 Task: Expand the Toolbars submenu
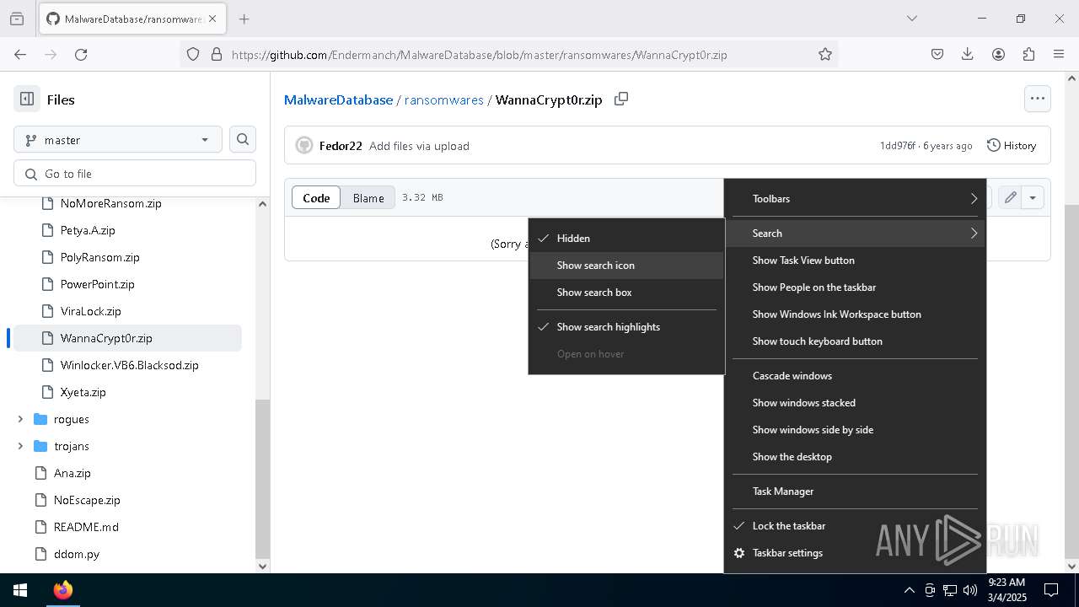[x=855, y=199]
